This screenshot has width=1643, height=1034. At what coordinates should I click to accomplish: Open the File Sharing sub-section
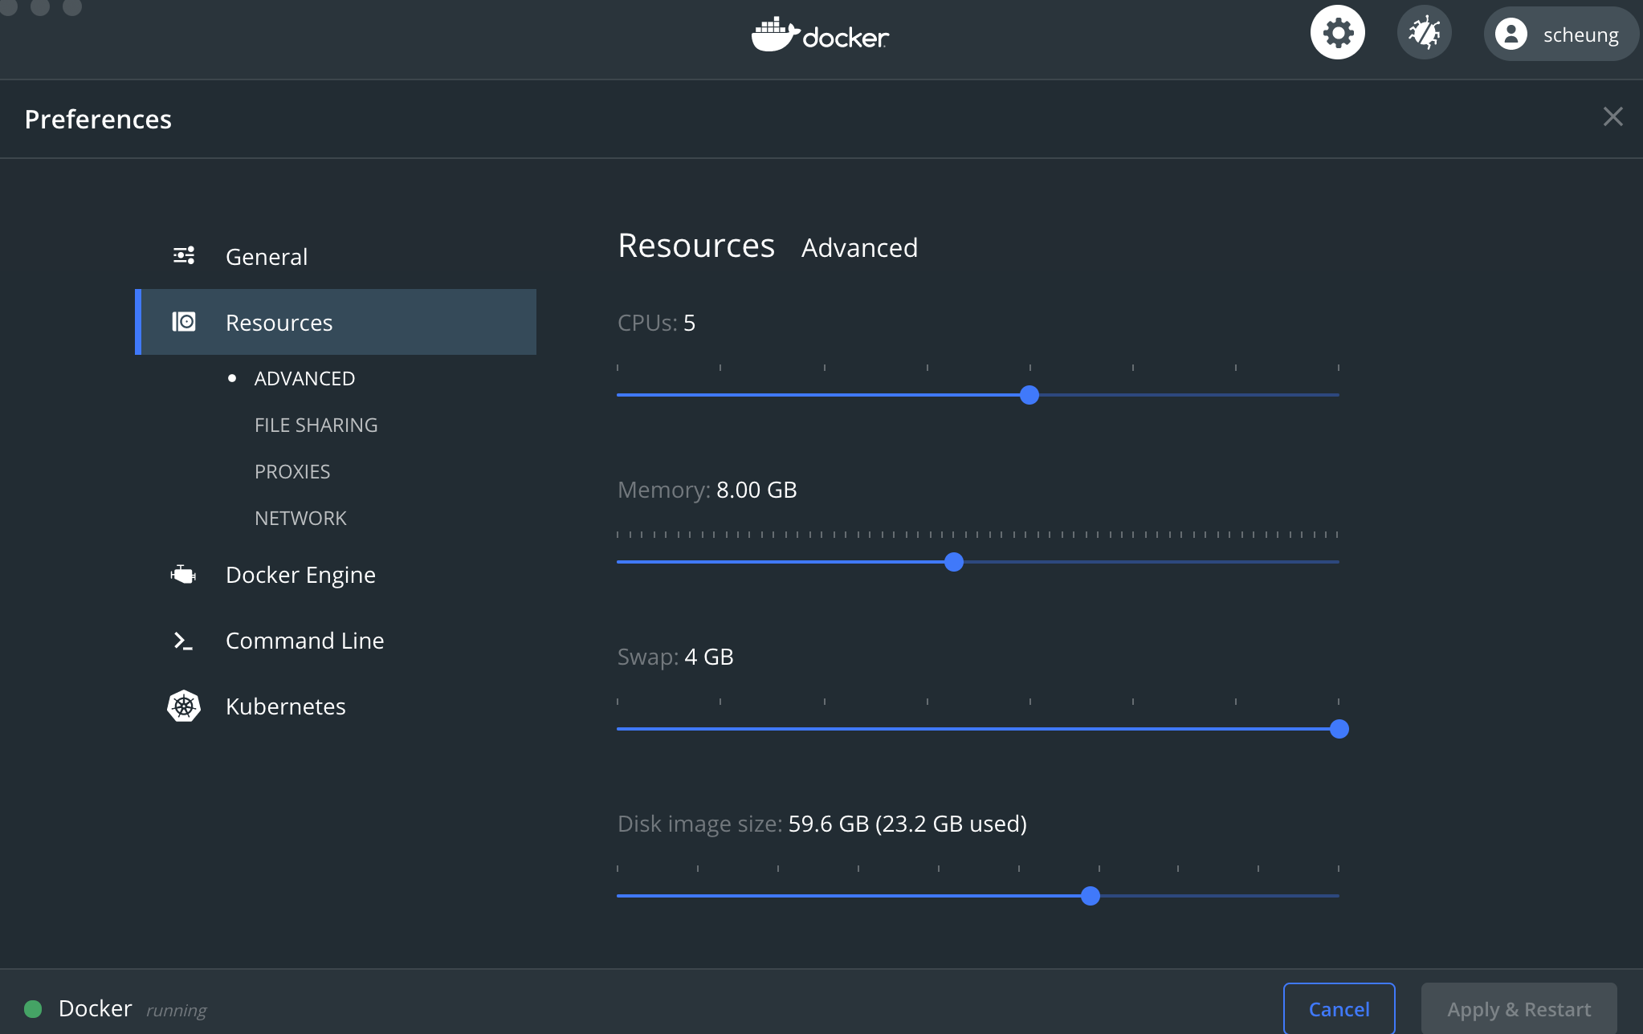[316, 425]
